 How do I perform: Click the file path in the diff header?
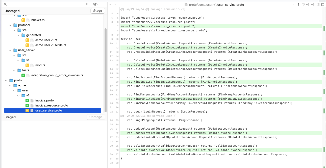216,5
